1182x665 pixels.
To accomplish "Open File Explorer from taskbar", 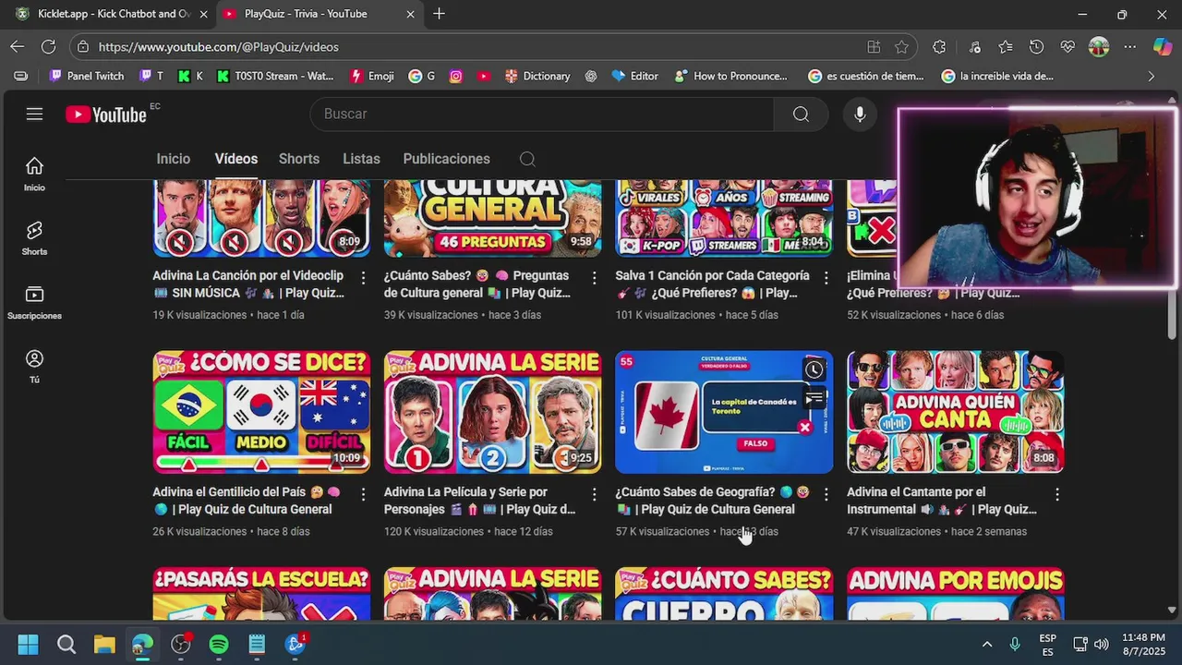I will 104,644.
